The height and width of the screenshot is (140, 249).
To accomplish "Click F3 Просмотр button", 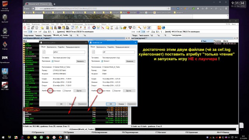I will point(38,132).
